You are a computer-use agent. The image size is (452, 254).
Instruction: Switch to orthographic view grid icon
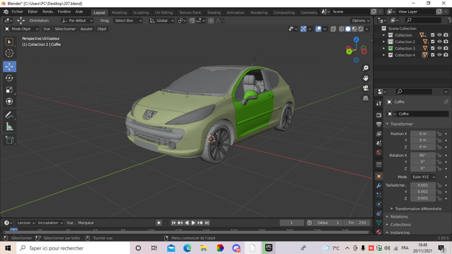click(366, 98)
